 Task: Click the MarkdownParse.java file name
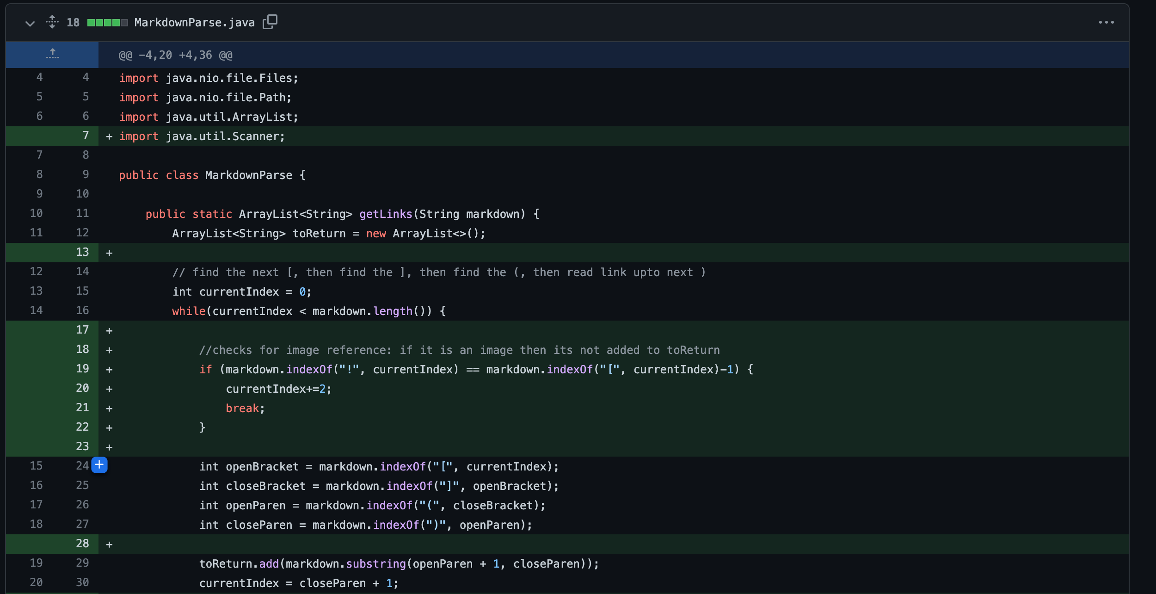194,22
